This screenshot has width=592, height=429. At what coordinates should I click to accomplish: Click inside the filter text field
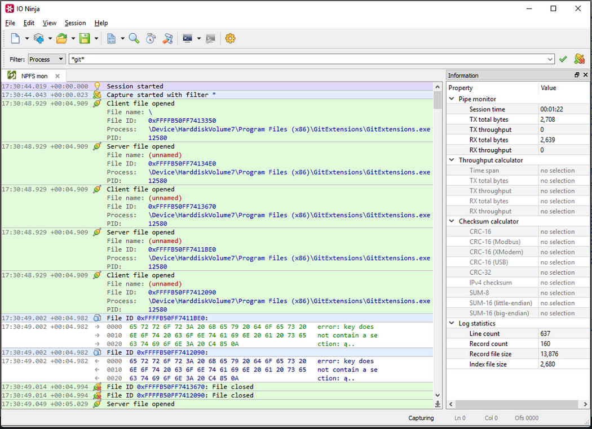(x=282, y=59)
